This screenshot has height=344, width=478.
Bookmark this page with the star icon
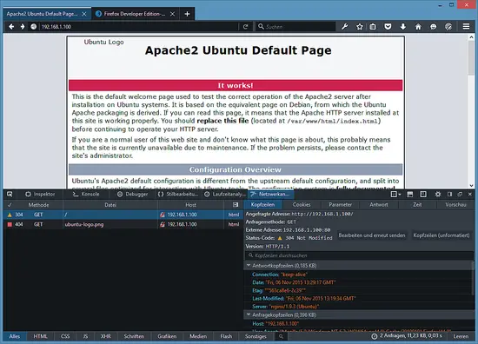coord(360,27)
